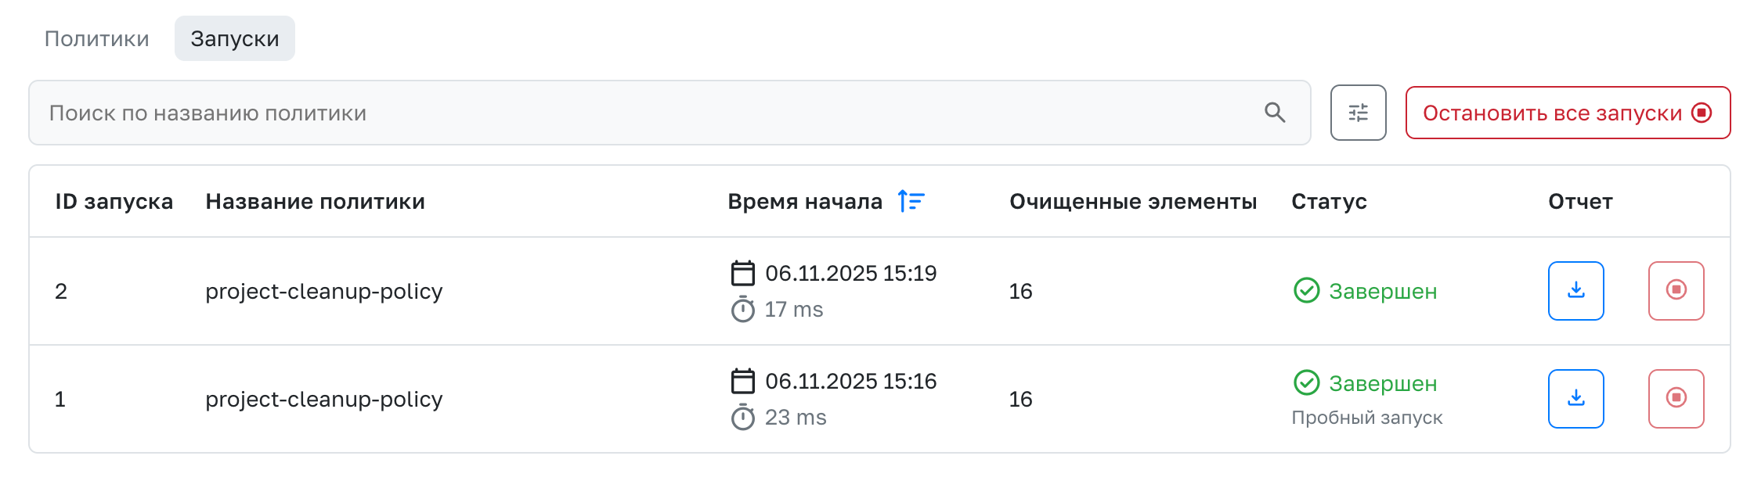Click the search magnifier icon
This screenshot has height=488, width=1754.
pos(1275,113)
